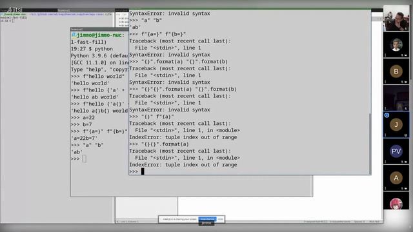Click the '"{}".format(a) "{}".format(b)' input line
Screen dimensions: 413x232
coord(178,62)
